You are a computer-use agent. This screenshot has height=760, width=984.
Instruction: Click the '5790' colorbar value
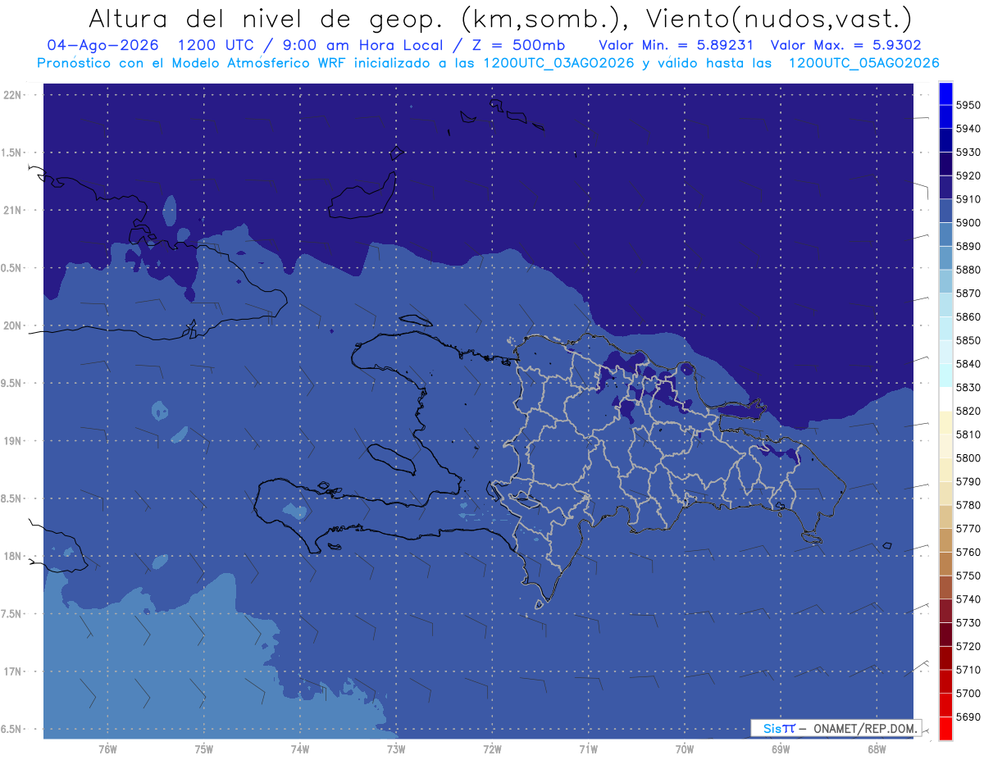(x=968, y=482)
